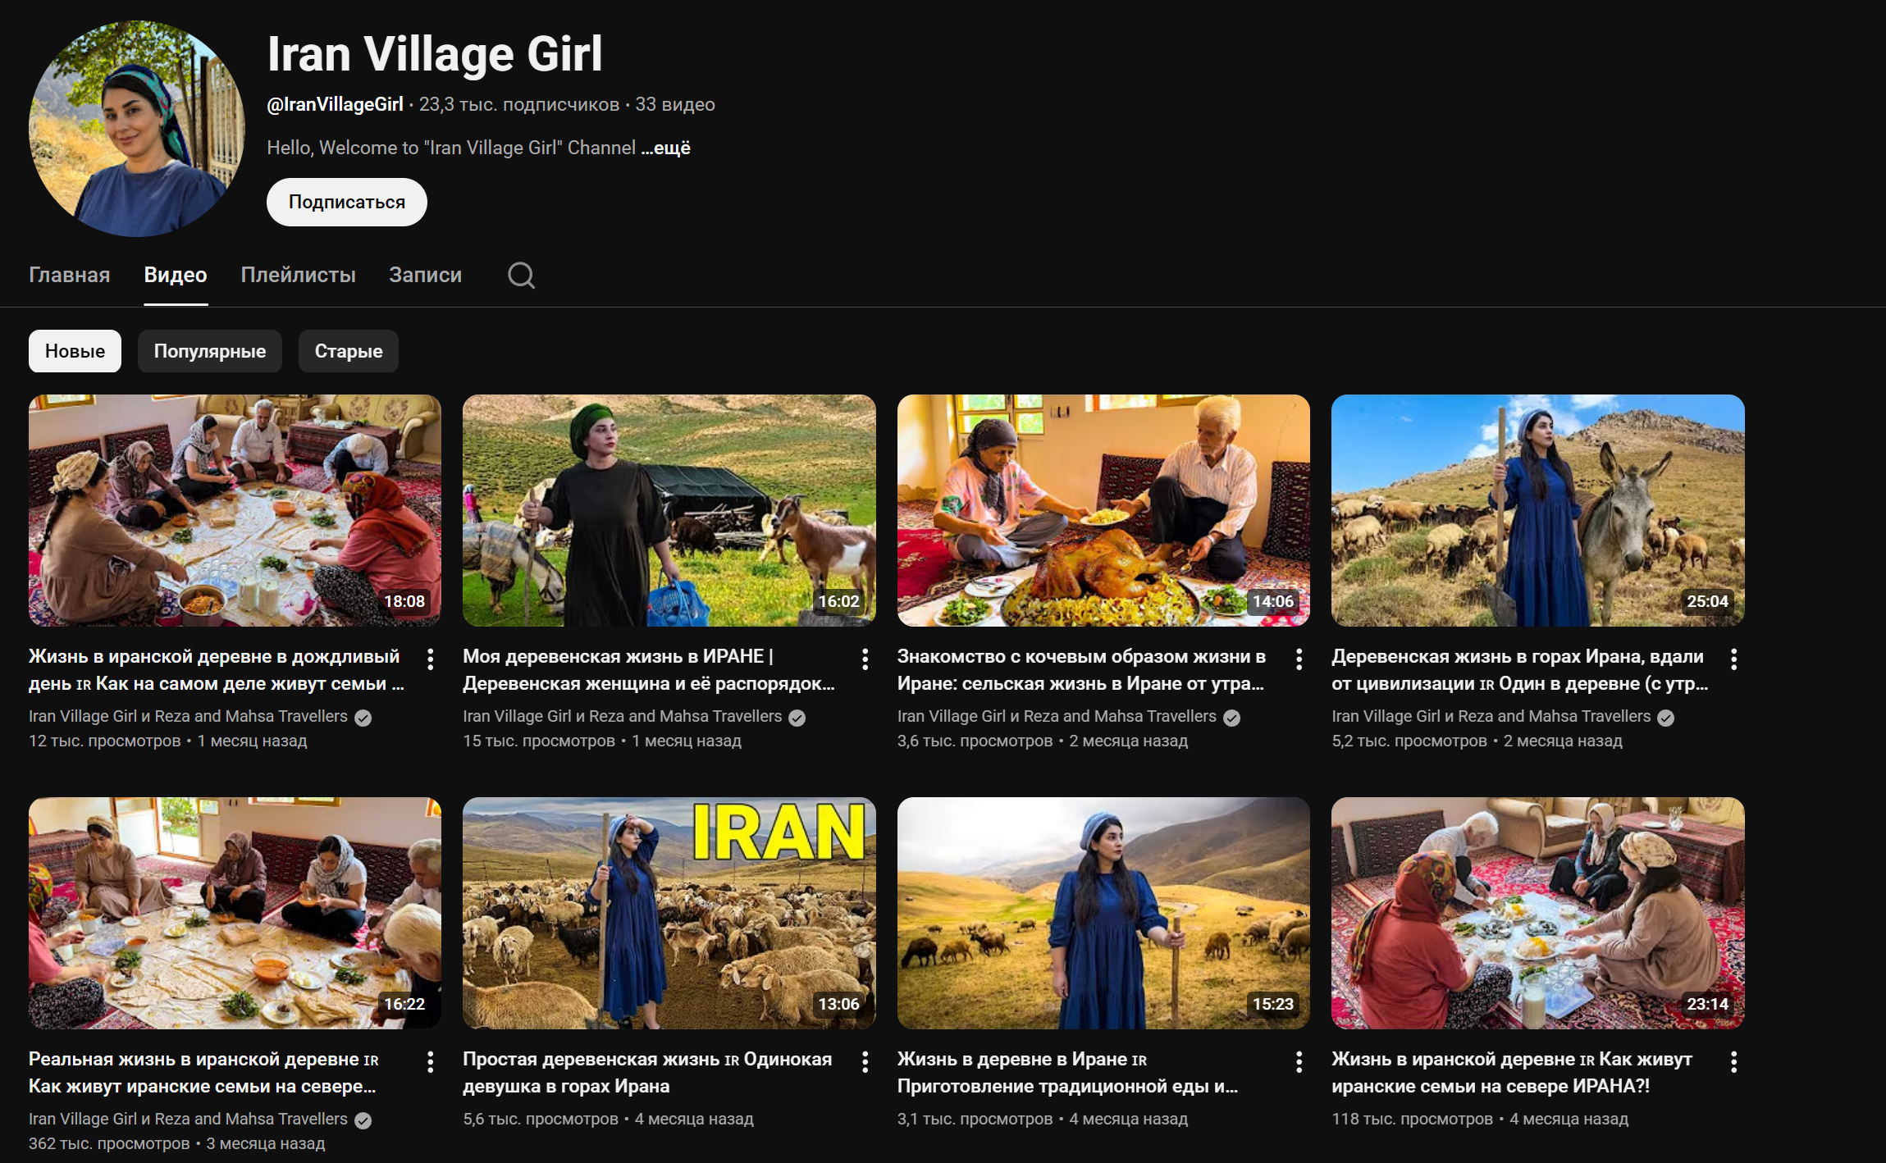Screen dimensions: 1886x1163
Task: Go to the 'Главная' channel tab
Action: coord(69,275)
